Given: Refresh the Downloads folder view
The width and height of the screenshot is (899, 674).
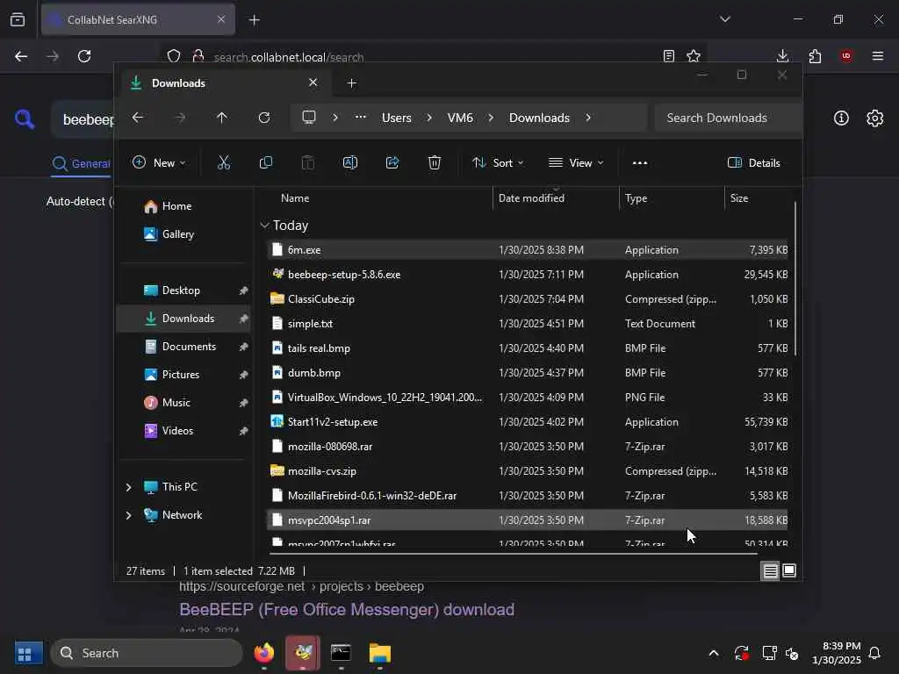Looking at the screenshot, I should point(263,118).
